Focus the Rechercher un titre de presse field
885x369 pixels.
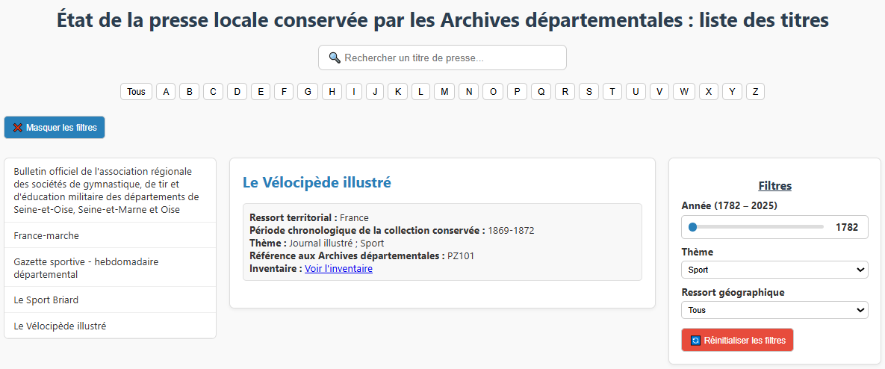[x=442, y=58]
